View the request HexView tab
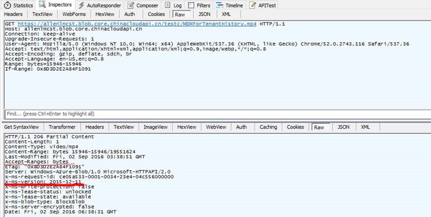 click(x=105, y=14)
